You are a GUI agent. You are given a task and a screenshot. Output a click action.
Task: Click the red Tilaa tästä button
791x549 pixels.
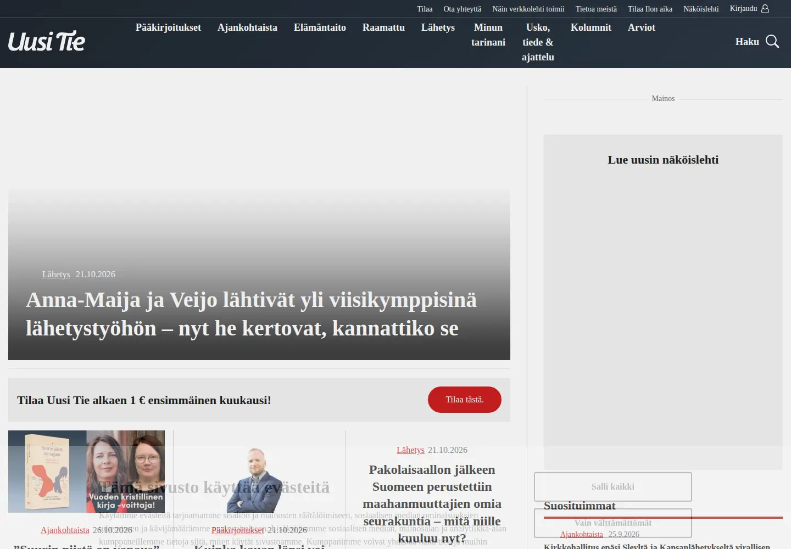click(x=465, y=400)
